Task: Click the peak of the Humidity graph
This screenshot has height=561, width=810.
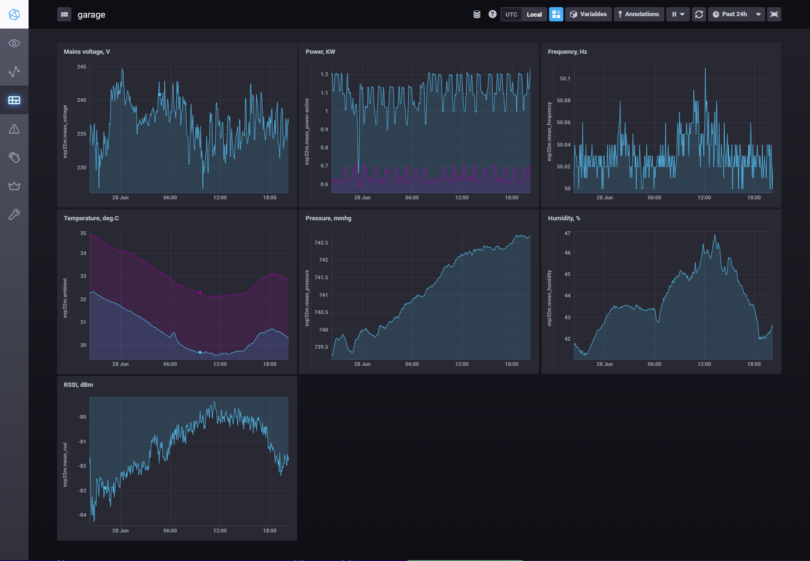Action: tap(715, 235)
